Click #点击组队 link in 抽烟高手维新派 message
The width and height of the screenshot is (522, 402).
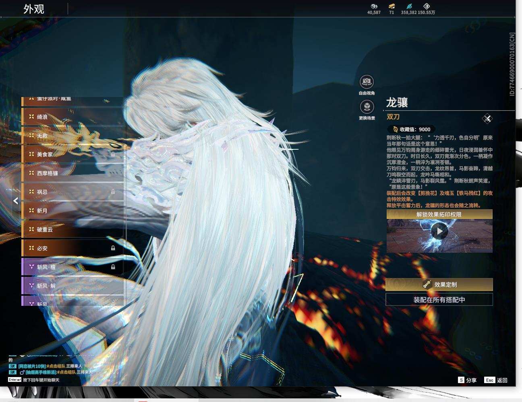[x=66, y=372]
